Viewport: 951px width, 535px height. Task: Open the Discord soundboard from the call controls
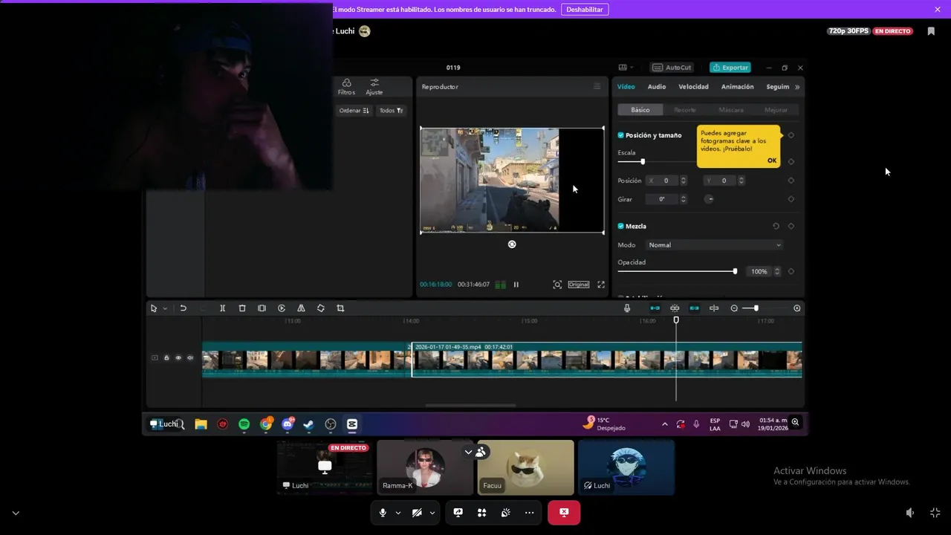[506, 513]
